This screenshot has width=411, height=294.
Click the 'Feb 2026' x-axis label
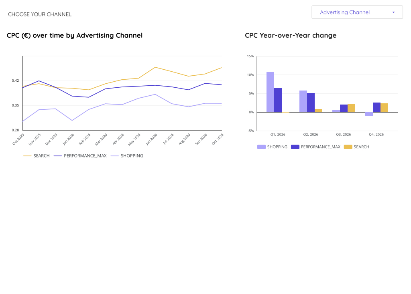[85, 139]
